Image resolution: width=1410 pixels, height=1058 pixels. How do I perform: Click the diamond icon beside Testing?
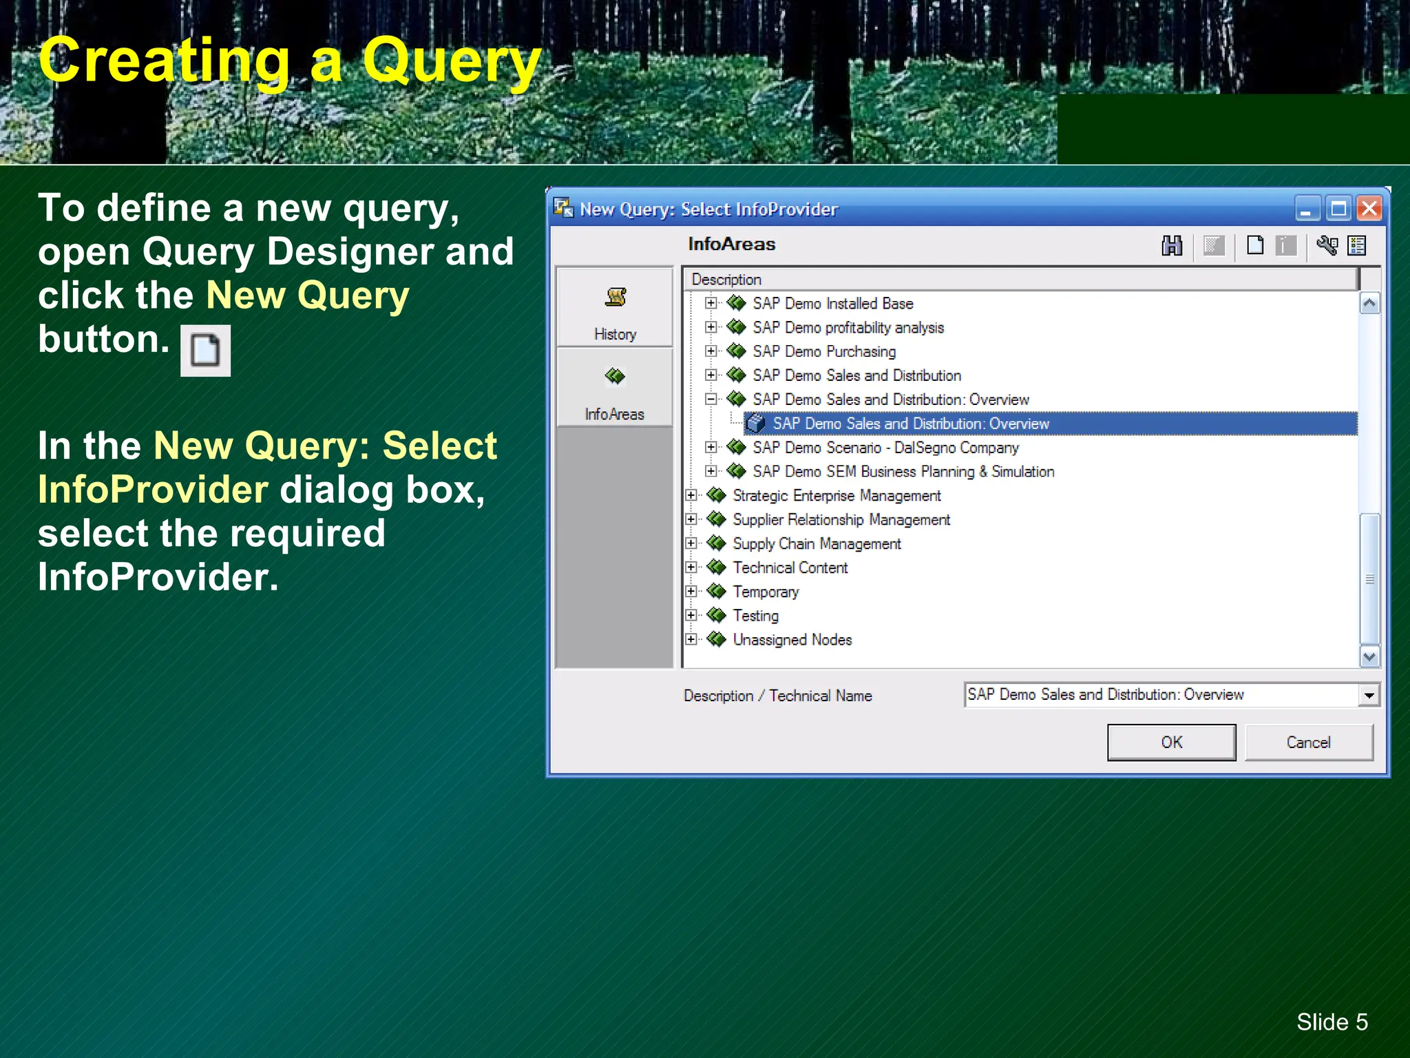coord(717,615)
